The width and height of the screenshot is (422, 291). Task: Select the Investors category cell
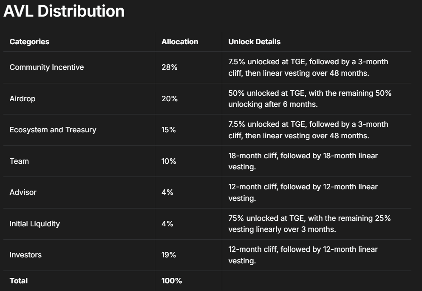pyautogui.click(x=25, y=255)
